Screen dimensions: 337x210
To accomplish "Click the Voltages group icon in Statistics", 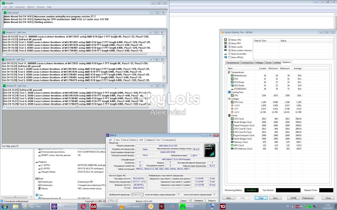I will coord(229,99).
